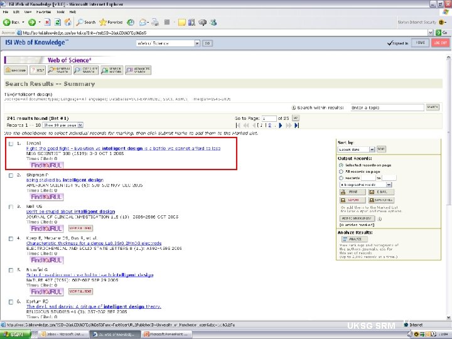Image resolution: width=452 pixels, height=339 pixels.
Task: Select the 'Records ... to' range radio
Action: (341, 178)
